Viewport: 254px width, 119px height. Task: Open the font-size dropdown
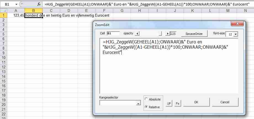click(x=236, y=34)
